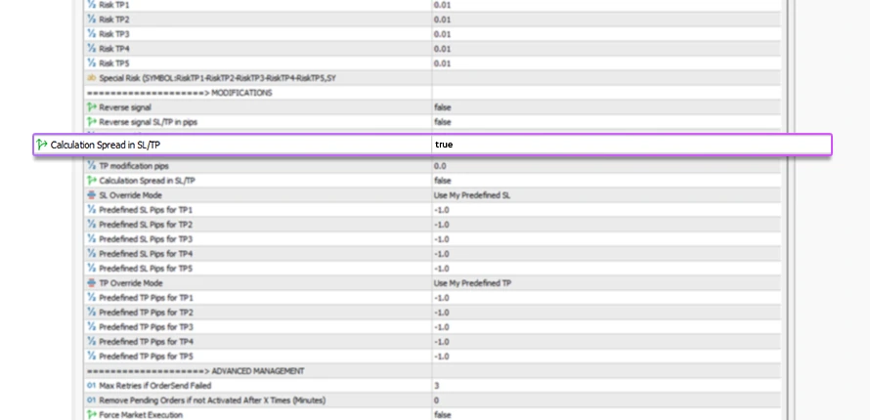The image size is (870, 420).
Task: Click the TP Override Mode enum icon
Action: click(92, 283)
